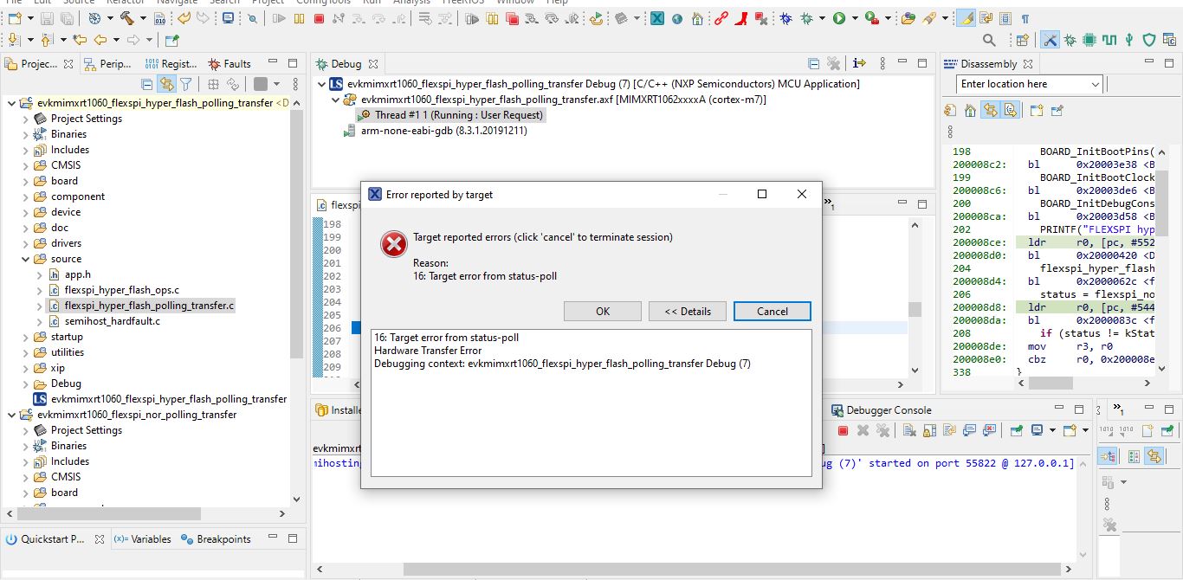Switch to the Faults tab
1183x580 pixels.
point(229,63)
